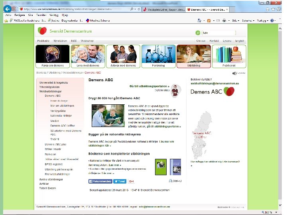
Task: Open the Favorites star icon at top right
Action: click(x=273, y=9)
